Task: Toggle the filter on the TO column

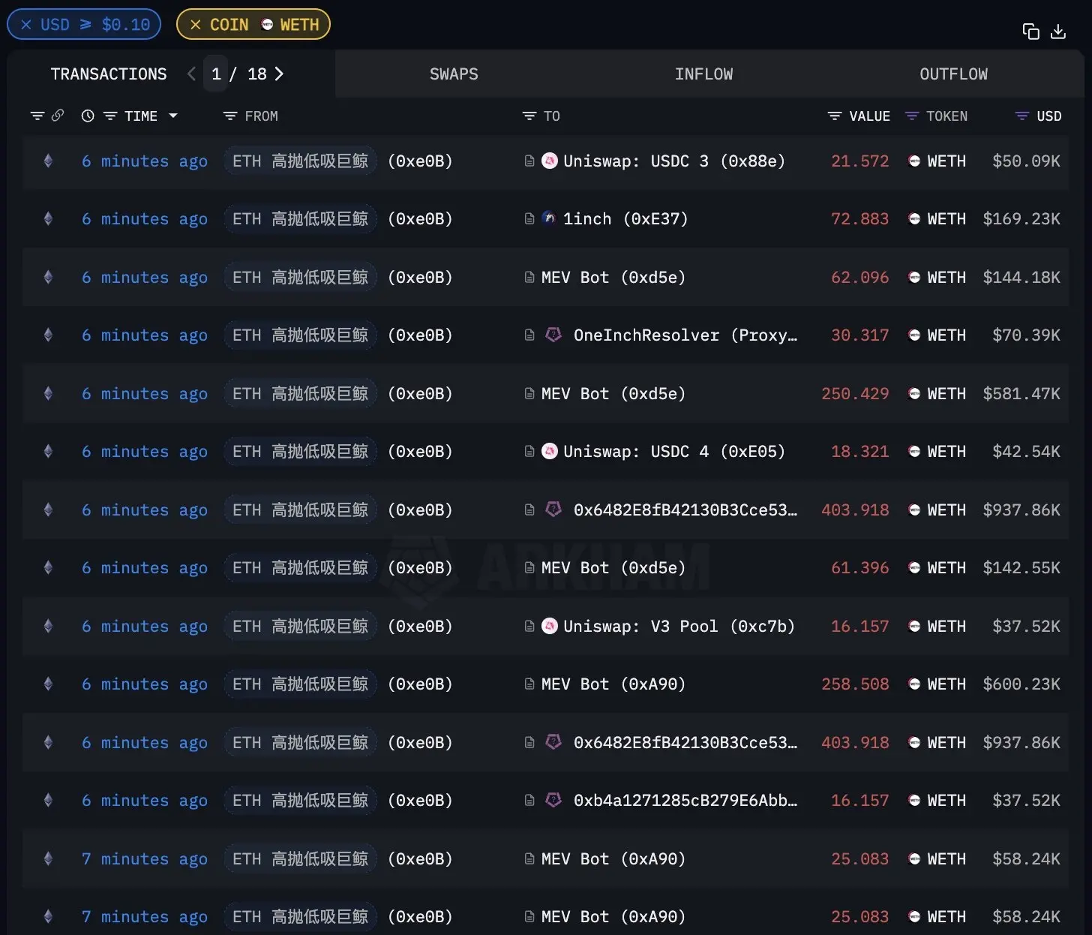Action: [530, 116]
